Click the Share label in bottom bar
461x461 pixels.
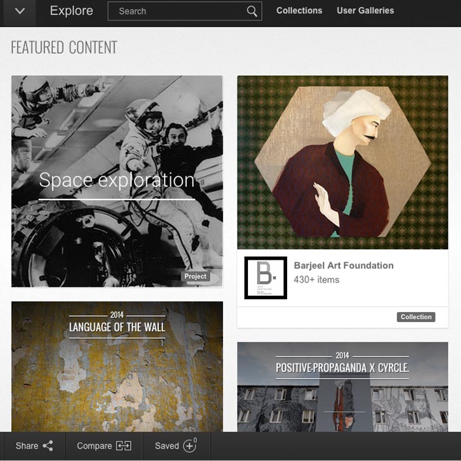[x=27, y=445]
